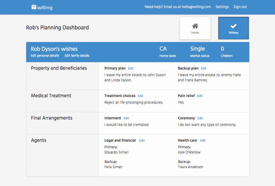Click the Agents section heading
This screenshot has width=275, height=186.
38,140
